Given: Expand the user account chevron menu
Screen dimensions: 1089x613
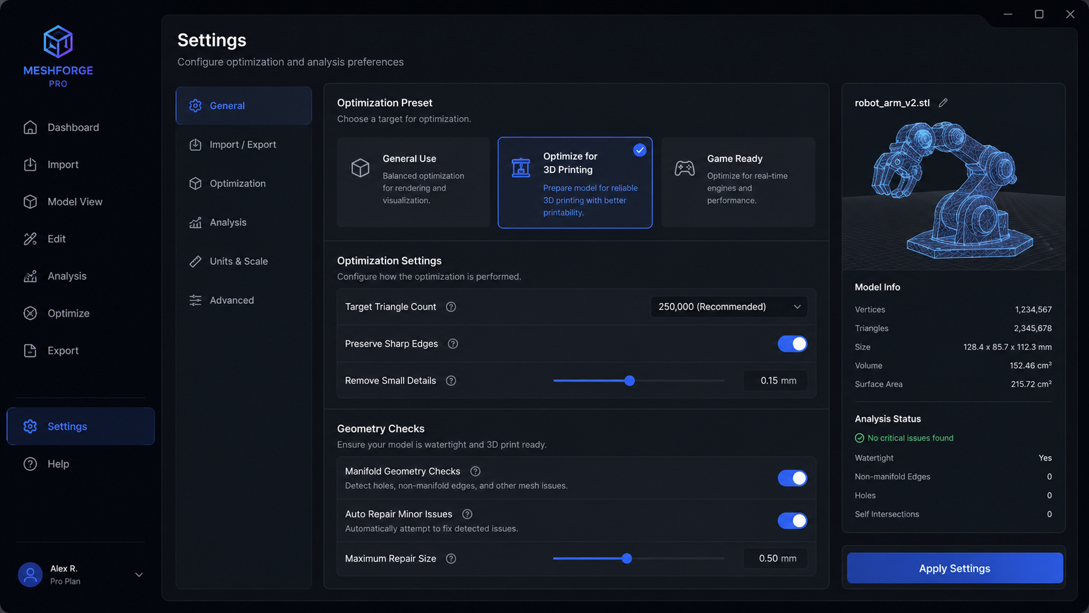Looking at the screenshot, I should (139, 575).
